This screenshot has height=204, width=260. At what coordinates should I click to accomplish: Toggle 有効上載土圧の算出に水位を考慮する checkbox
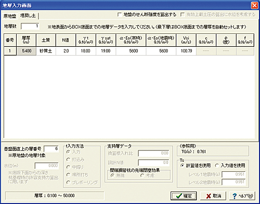pos(183,15)
